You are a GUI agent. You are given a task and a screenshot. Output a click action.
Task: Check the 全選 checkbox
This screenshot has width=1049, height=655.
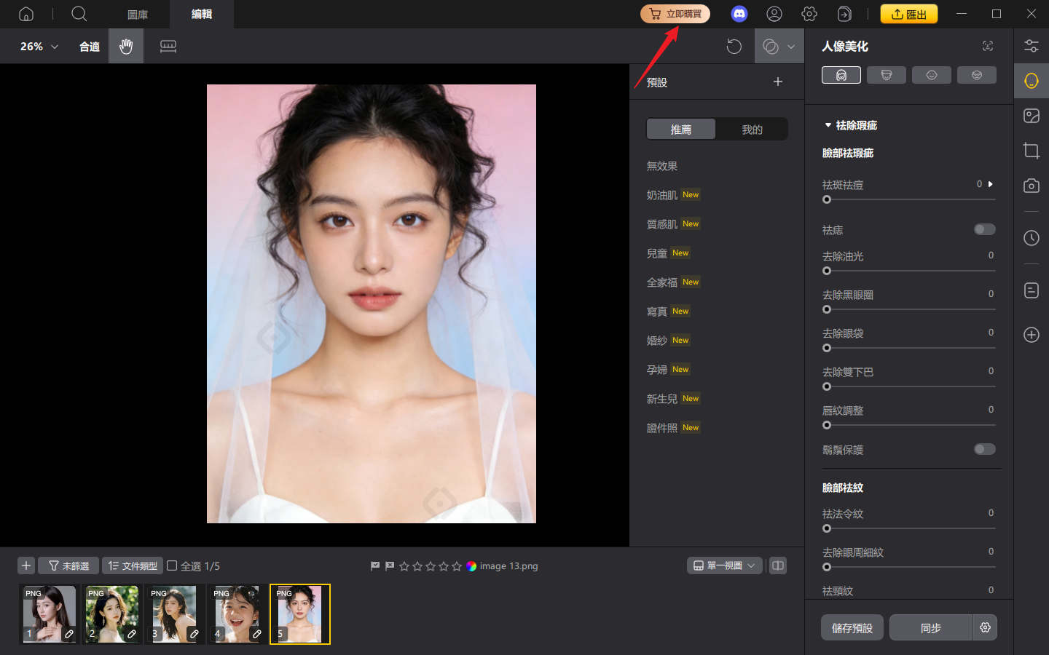tap(173, 565)
